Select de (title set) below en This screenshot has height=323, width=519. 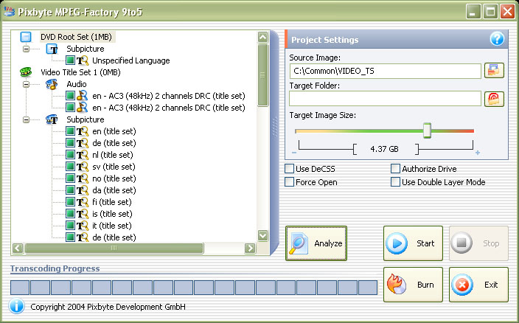pyautogui.click(x=114, y=143)
